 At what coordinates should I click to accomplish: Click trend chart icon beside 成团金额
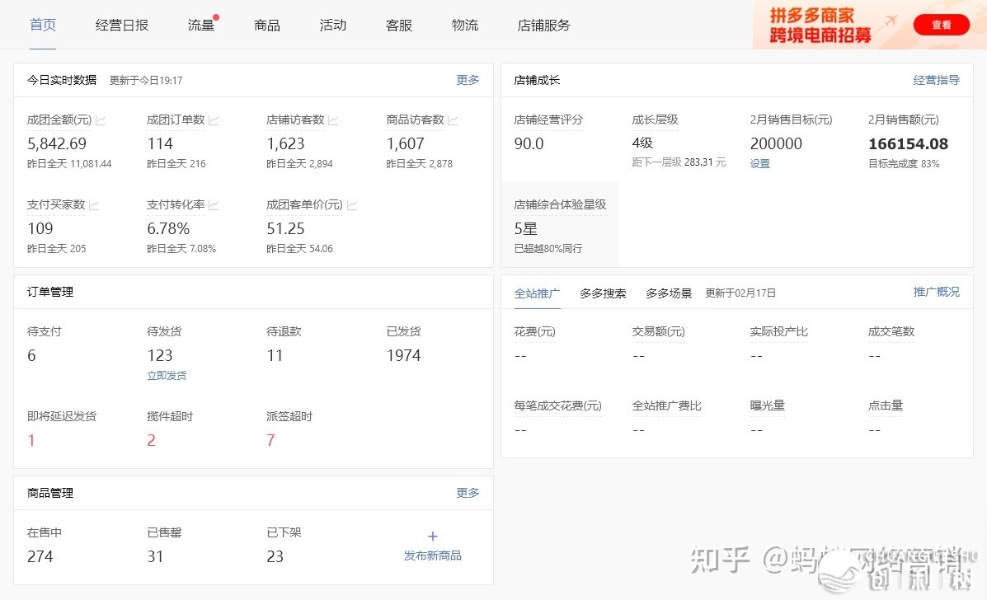(x=101, y=120)
